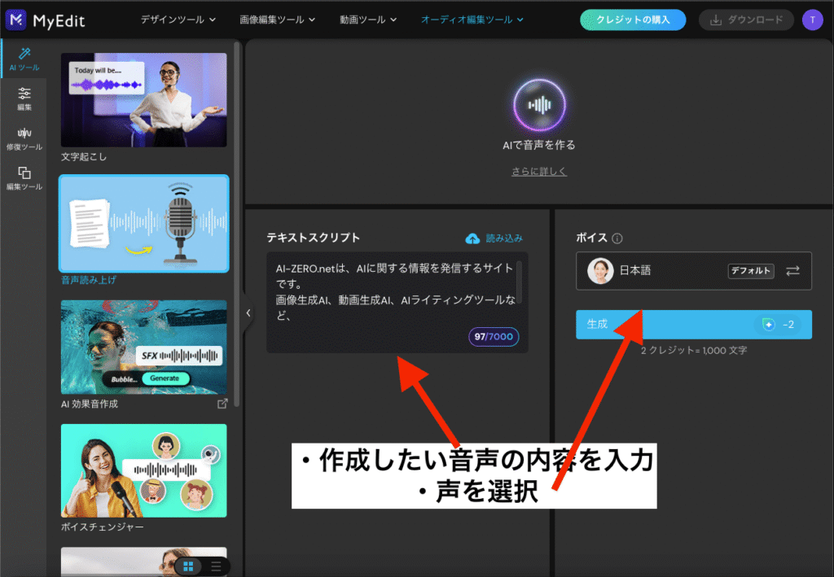Click the ボイスチェンジャー label text
This screenshot has height=577, width=834.
point(102,527)
